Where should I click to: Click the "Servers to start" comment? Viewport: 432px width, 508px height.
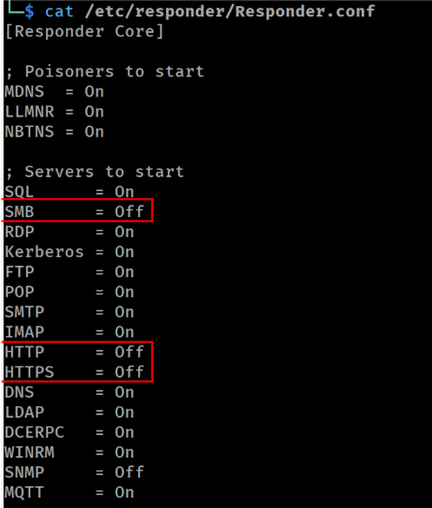(95, 172)
